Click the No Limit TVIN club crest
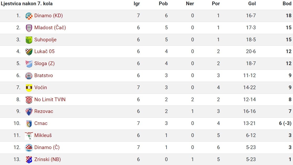Image resolution: width=293 pixels, height=165 pixels. (x=29, y=100)
